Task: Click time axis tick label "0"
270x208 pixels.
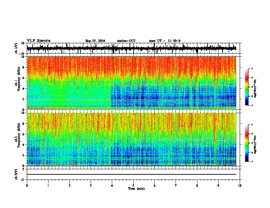Action: pyautogui.click(x=27, y=186)
